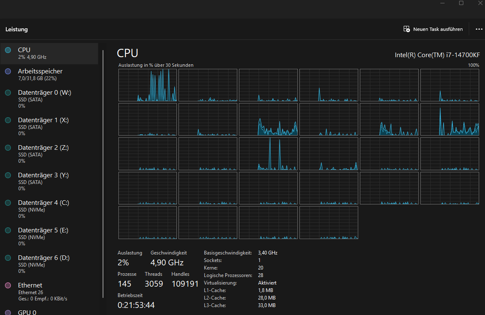Select Datenträger 3 (Y:) disk entry
Viewport: 485px width, 315px height.
[x=49, y=181]
